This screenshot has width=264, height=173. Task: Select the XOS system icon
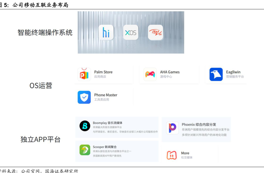pyautogui.click(x=131, y=33)
